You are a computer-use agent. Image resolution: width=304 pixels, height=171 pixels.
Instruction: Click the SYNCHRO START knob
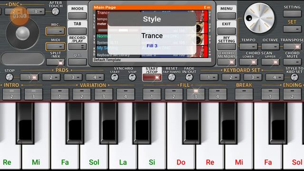coord(114,77)
